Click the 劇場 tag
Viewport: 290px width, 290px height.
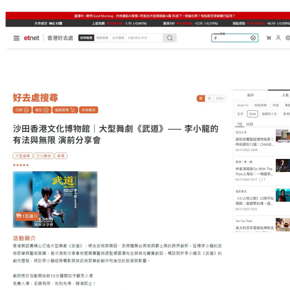tap(61, 156)
